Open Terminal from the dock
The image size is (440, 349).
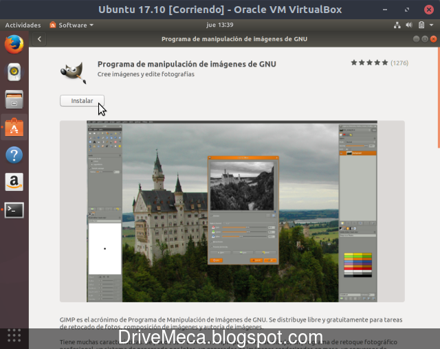pyautogui.click(x=14, y=210)
